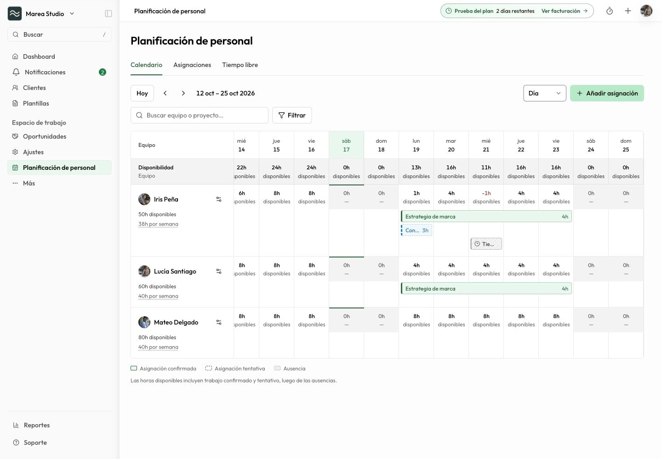
Task: Select the sáb 17 column header
Action: [x=347, y=145]
